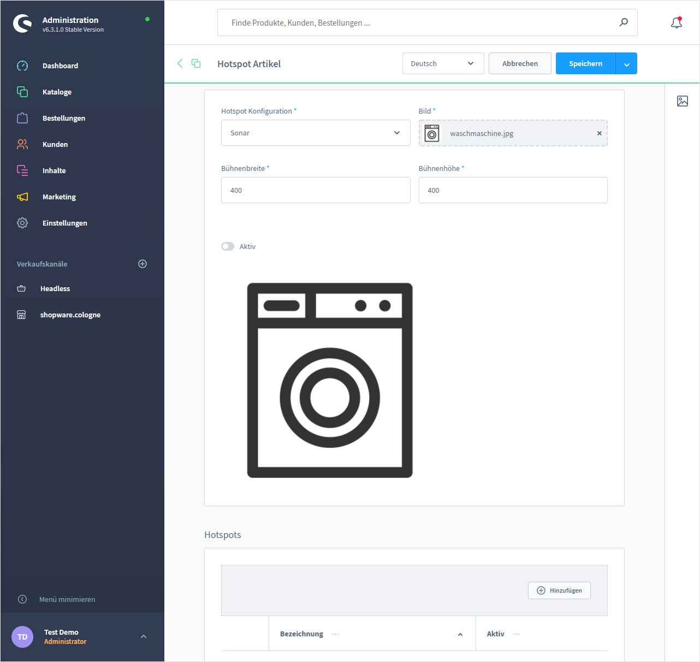The width and height of the screenshot is (700, 662).
Task: Click the Bühnenbreite input field
Action: point(316,190)
